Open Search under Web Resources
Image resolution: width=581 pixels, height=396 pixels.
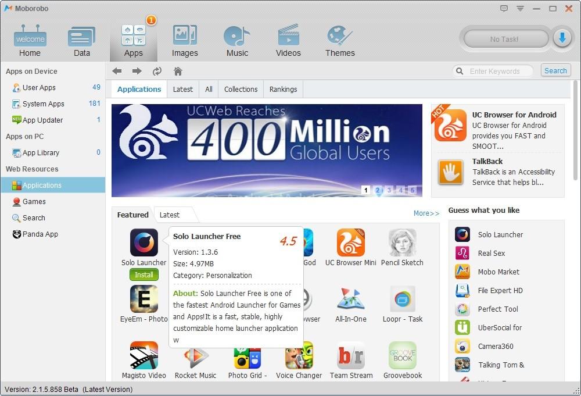pos(53,217)
